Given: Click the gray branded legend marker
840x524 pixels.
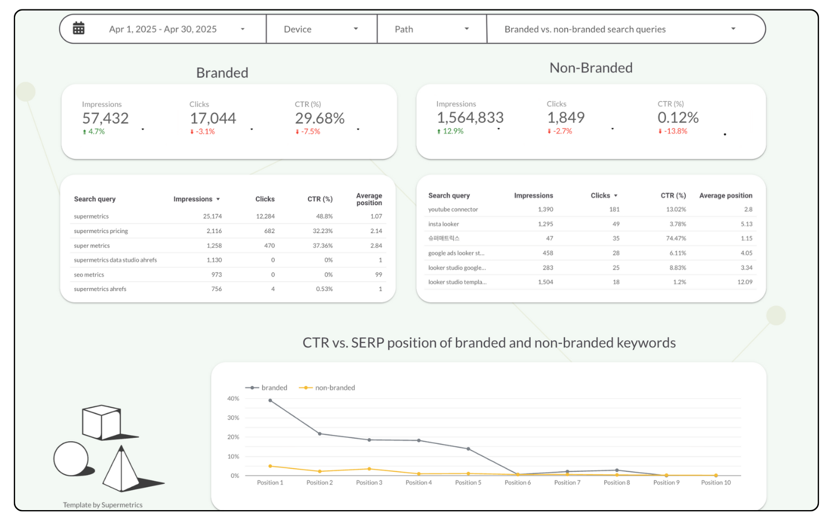Looking at the screenshot, I should click(x=252, y=388).
